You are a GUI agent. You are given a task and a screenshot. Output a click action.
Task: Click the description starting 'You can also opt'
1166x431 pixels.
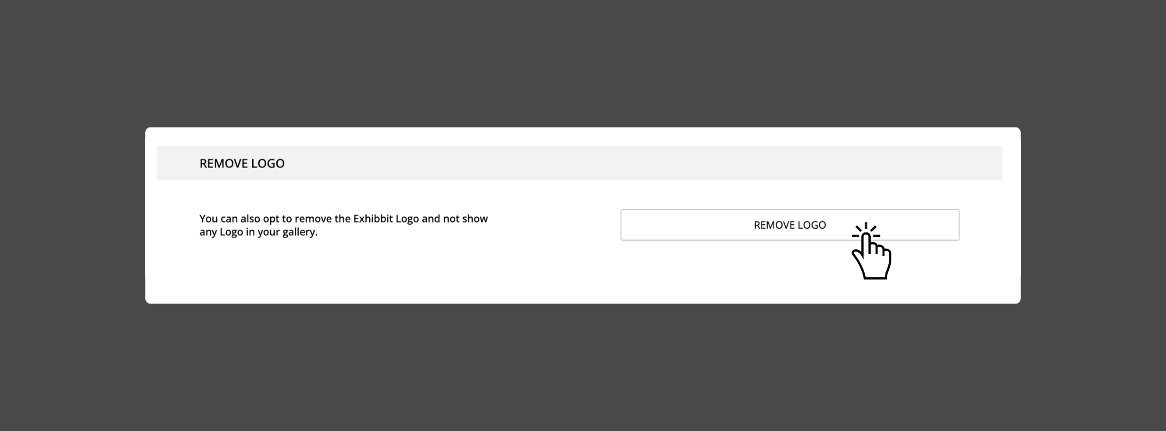click(344, 225)
